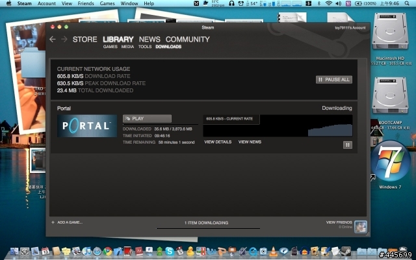Click the resize grip at Steam's bottom right corner
The width and height of the screenshot is (416, 260).
368,234
